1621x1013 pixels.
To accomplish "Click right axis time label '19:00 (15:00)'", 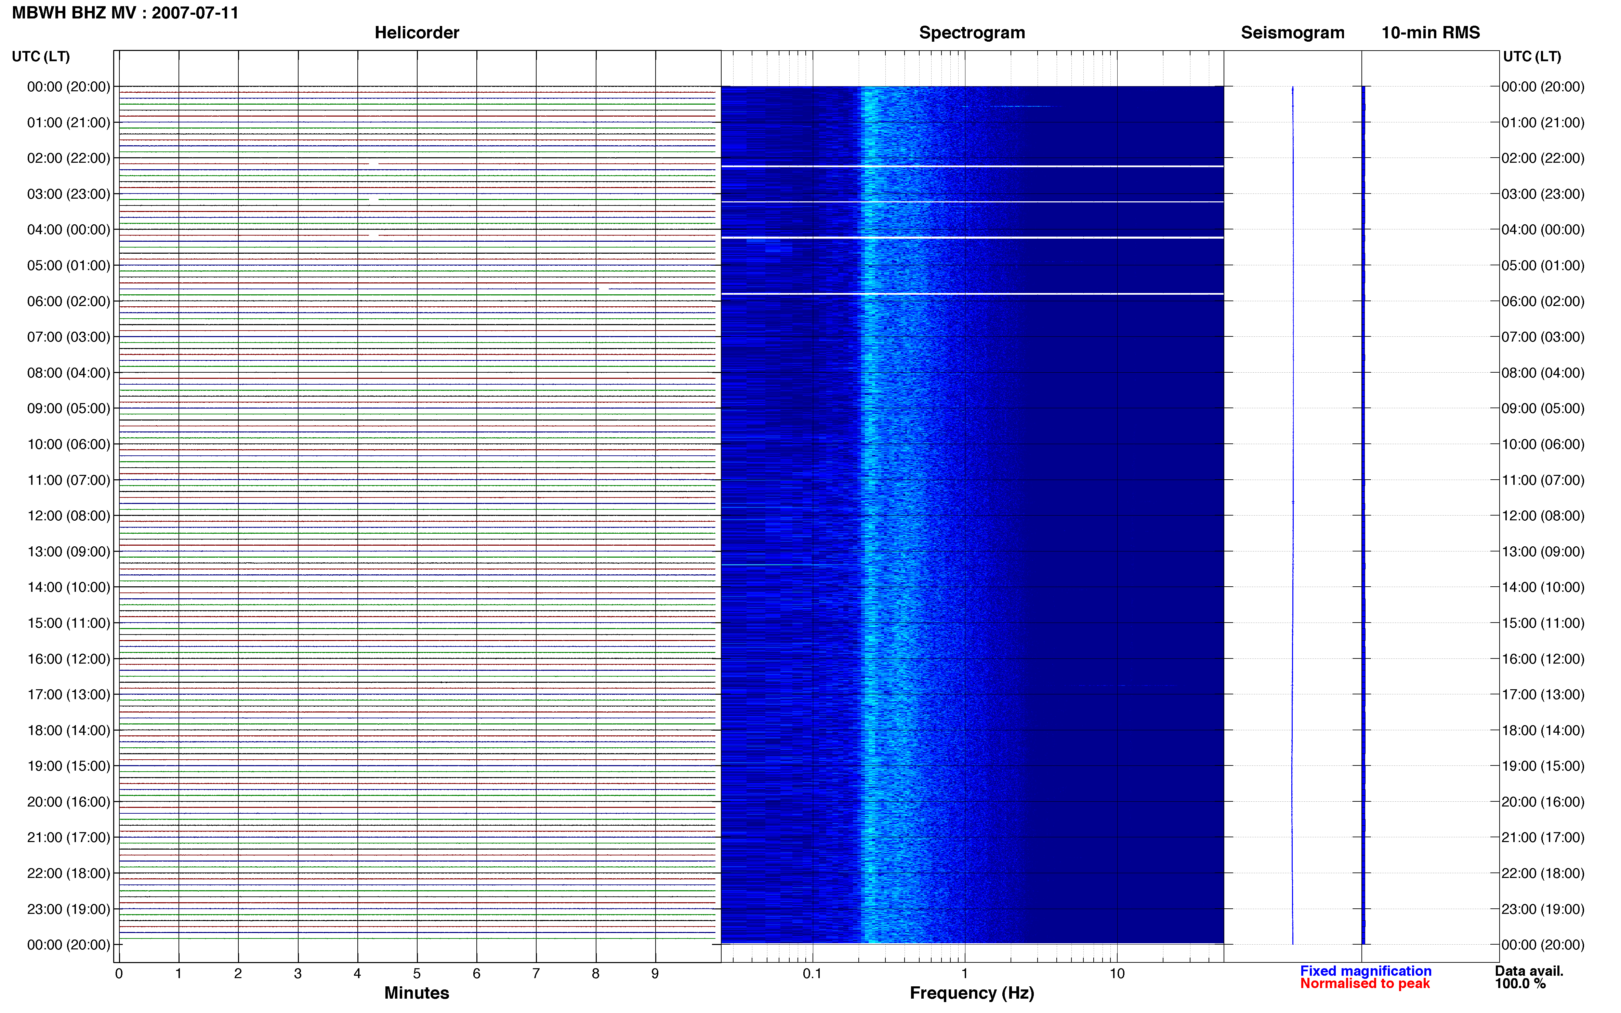I will coord(1543,766).
